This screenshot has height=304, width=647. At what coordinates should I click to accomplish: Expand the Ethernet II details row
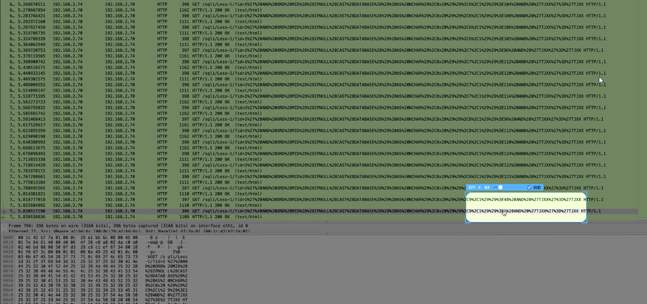tap(5, 231)
